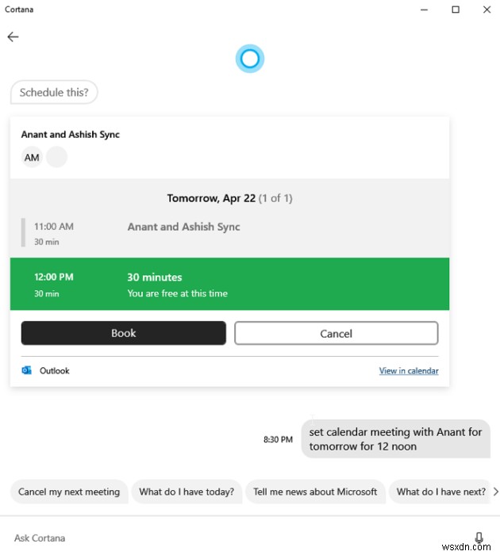Screen dimensions: 500x555
Task: Select the AM attendee avatar
Action: pos(32,157)
